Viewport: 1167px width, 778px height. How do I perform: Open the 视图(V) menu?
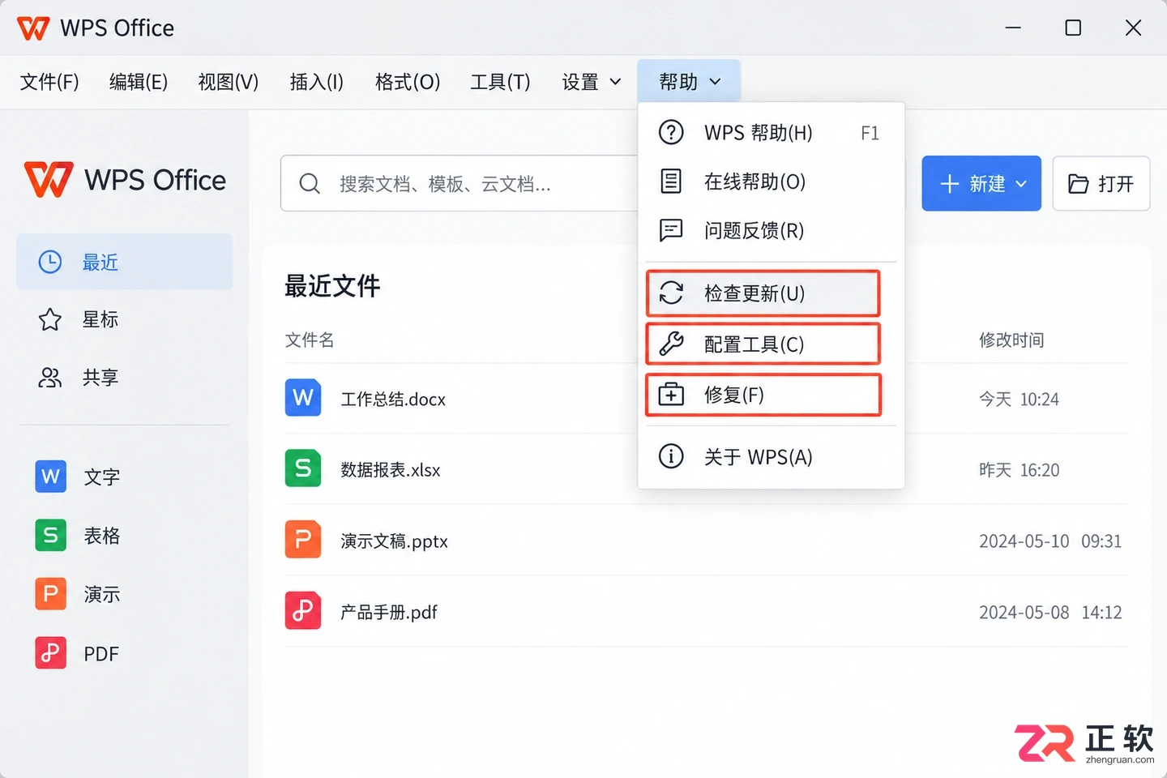pyautogui.click(x=229, y=82)
